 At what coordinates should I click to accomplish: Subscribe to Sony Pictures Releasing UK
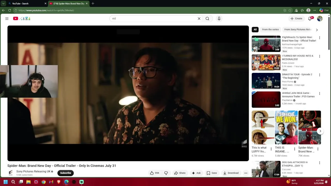point(65,173)
